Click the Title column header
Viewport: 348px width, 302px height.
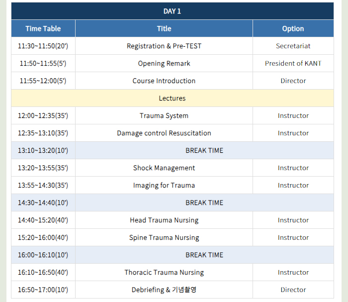(164, 28)
